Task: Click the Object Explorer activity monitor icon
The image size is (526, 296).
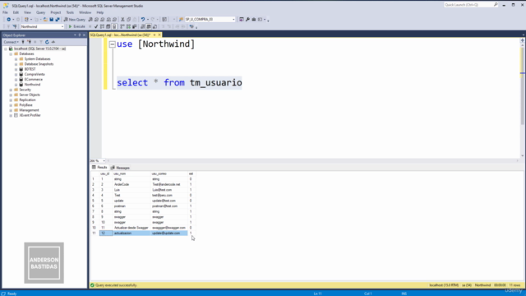Action: pos(53,42)
